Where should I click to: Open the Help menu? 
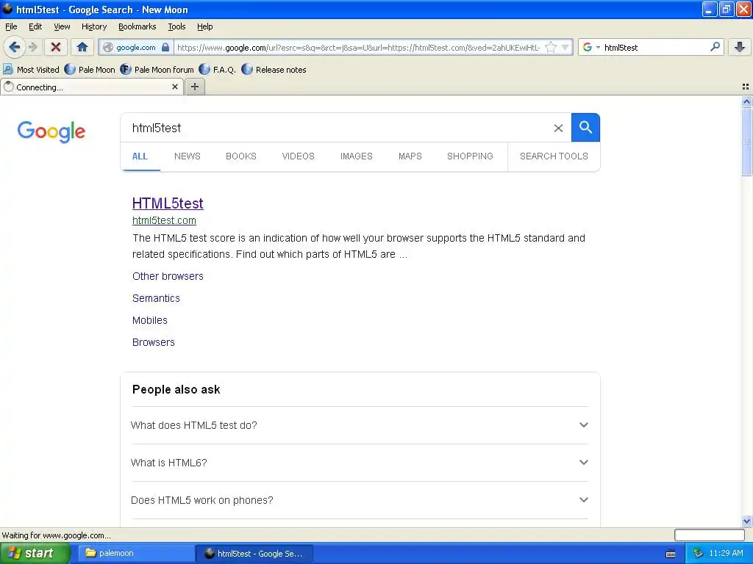[204, 26]
